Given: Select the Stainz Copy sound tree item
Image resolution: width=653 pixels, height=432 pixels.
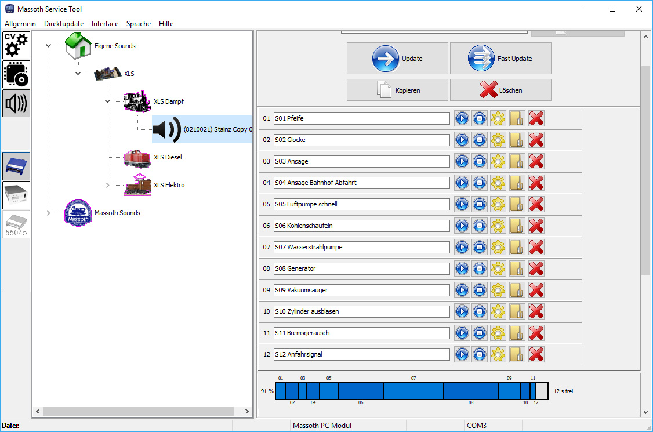Looking at the screenshot, I should pos(202,129).
